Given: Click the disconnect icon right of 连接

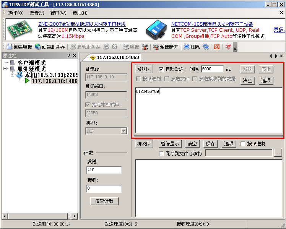Looking at the screenshot, I should tap(145, 47).
